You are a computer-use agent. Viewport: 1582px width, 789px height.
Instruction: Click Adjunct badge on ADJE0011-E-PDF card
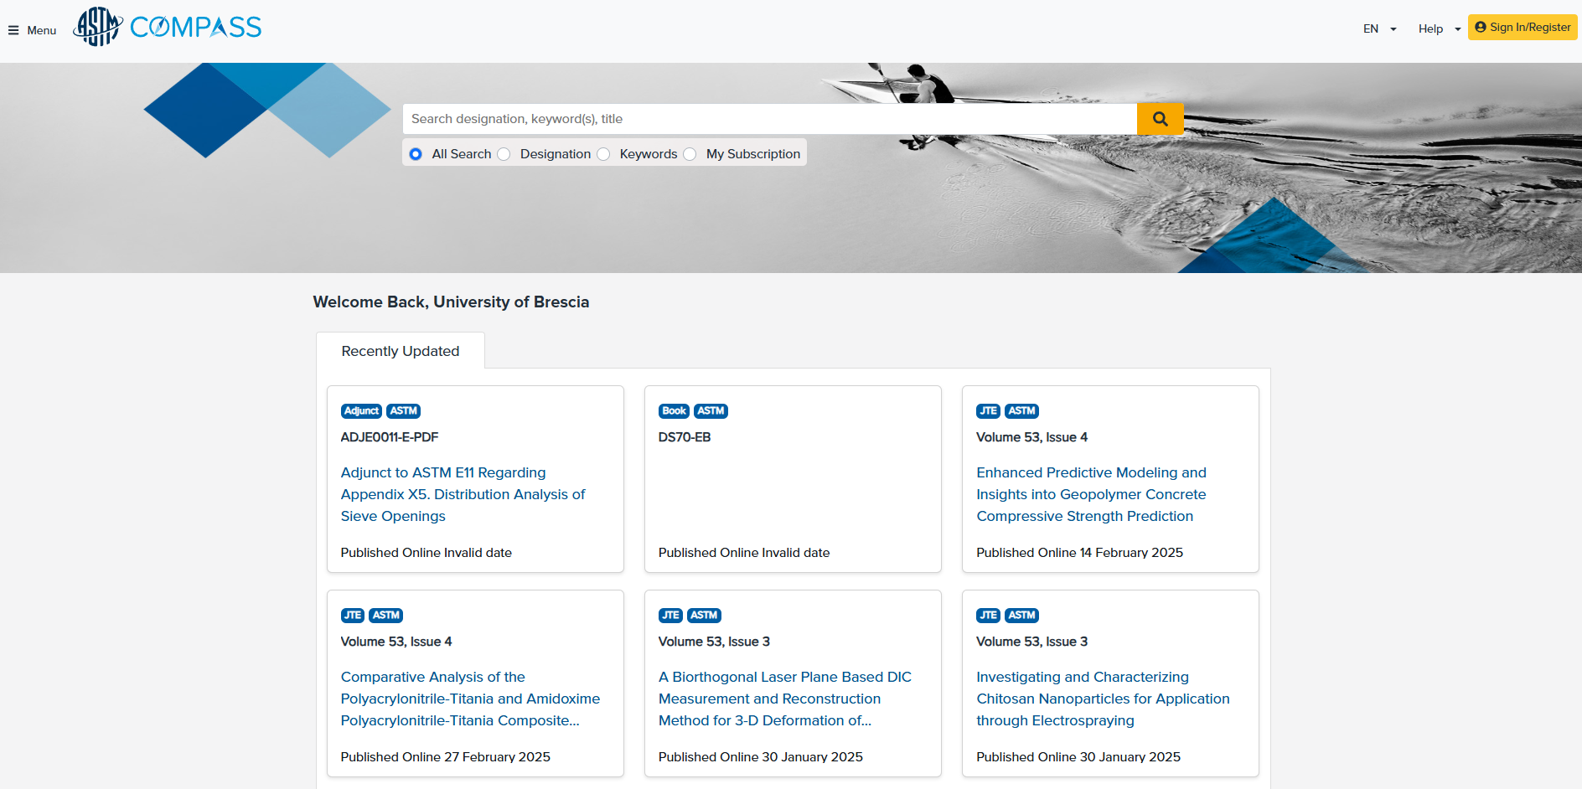coord(361,411)
